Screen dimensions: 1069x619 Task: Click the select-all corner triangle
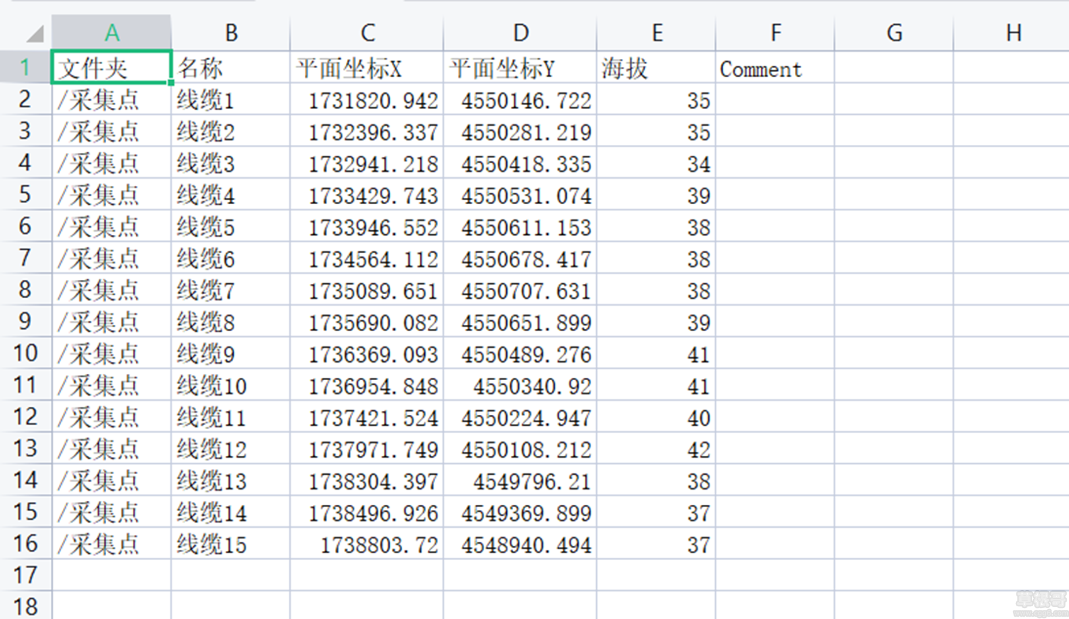click(x=35, y=34)
